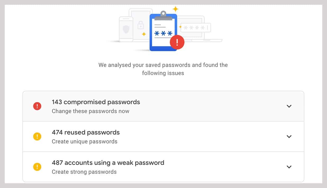327x188 pixels.
Task: Click the analysed passwords summary message
Action: (163, 69)
